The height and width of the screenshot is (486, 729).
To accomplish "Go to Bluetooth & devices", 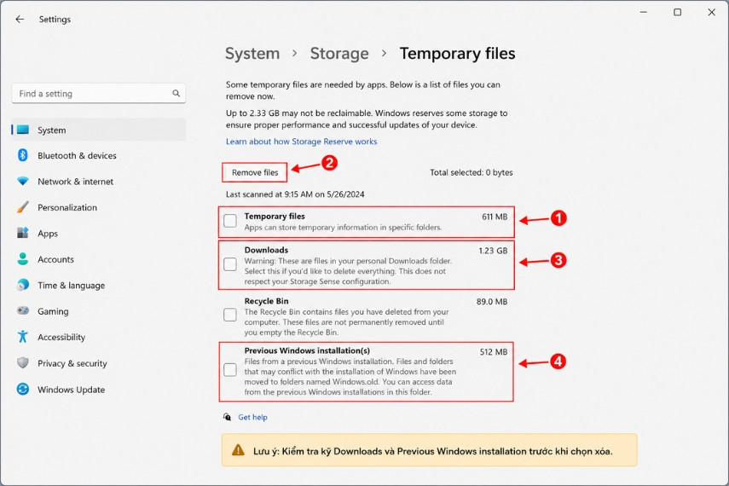I will pyautogui.click(x=99, y=155).
